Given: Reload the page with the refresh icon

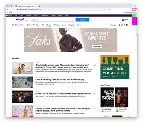Looking at the screenshot, I should pyautogui.click(x=14, y=9).
